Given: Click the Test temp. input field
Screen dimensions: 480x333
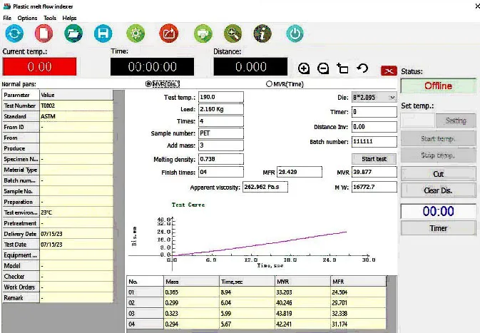Looking at the screenshot, I should [x=221, y=97].
